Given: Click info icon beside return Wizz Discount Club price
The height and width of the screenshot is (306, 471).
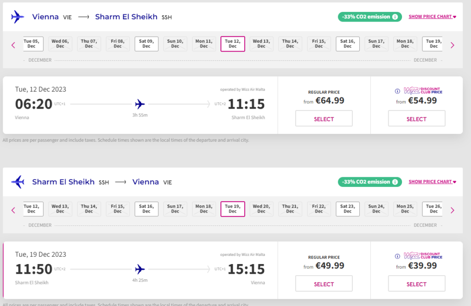Looking at the screenshot, I should (397, 256).
